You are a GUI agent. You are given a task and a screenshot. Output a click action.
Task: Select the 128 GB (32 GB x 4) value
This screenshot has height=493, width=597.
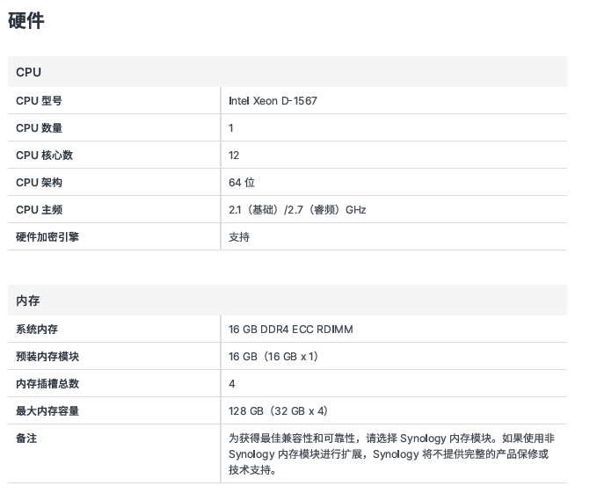[278, 411]
